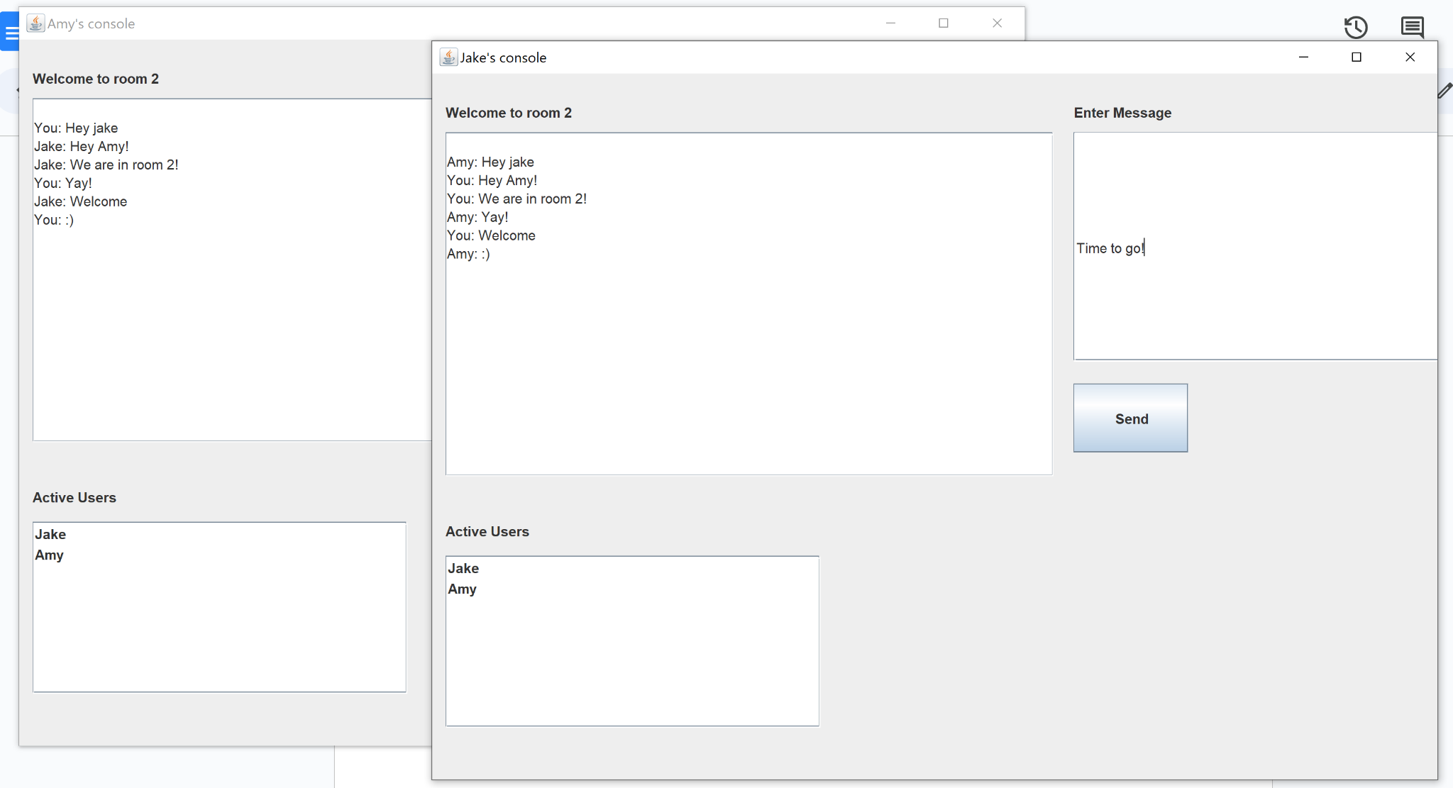1453x788 pixels.
Task: Maximize Amy's console window
Action: click(x=944, y=23)
